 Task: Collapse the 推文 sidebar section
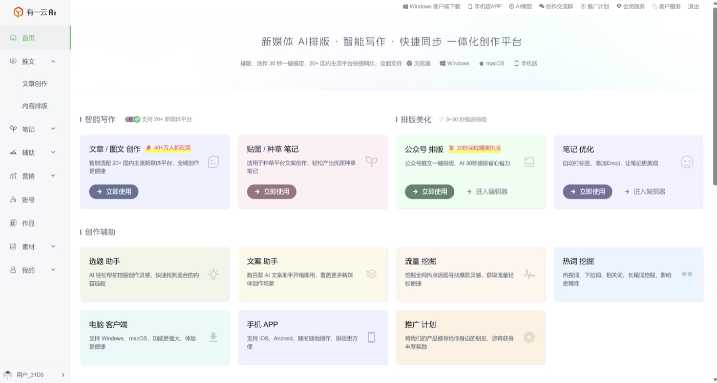[x=53, y=61]
